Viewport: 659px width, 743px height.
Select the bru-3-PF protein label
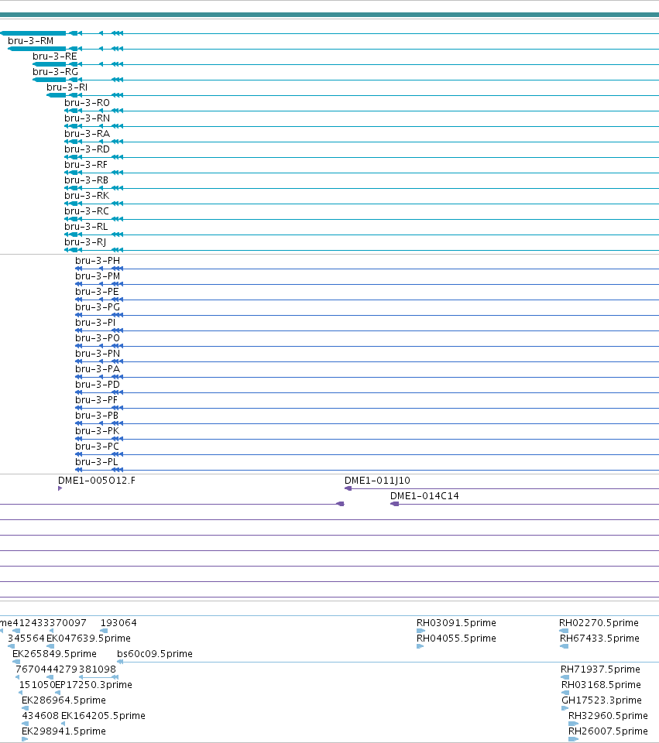96,400
